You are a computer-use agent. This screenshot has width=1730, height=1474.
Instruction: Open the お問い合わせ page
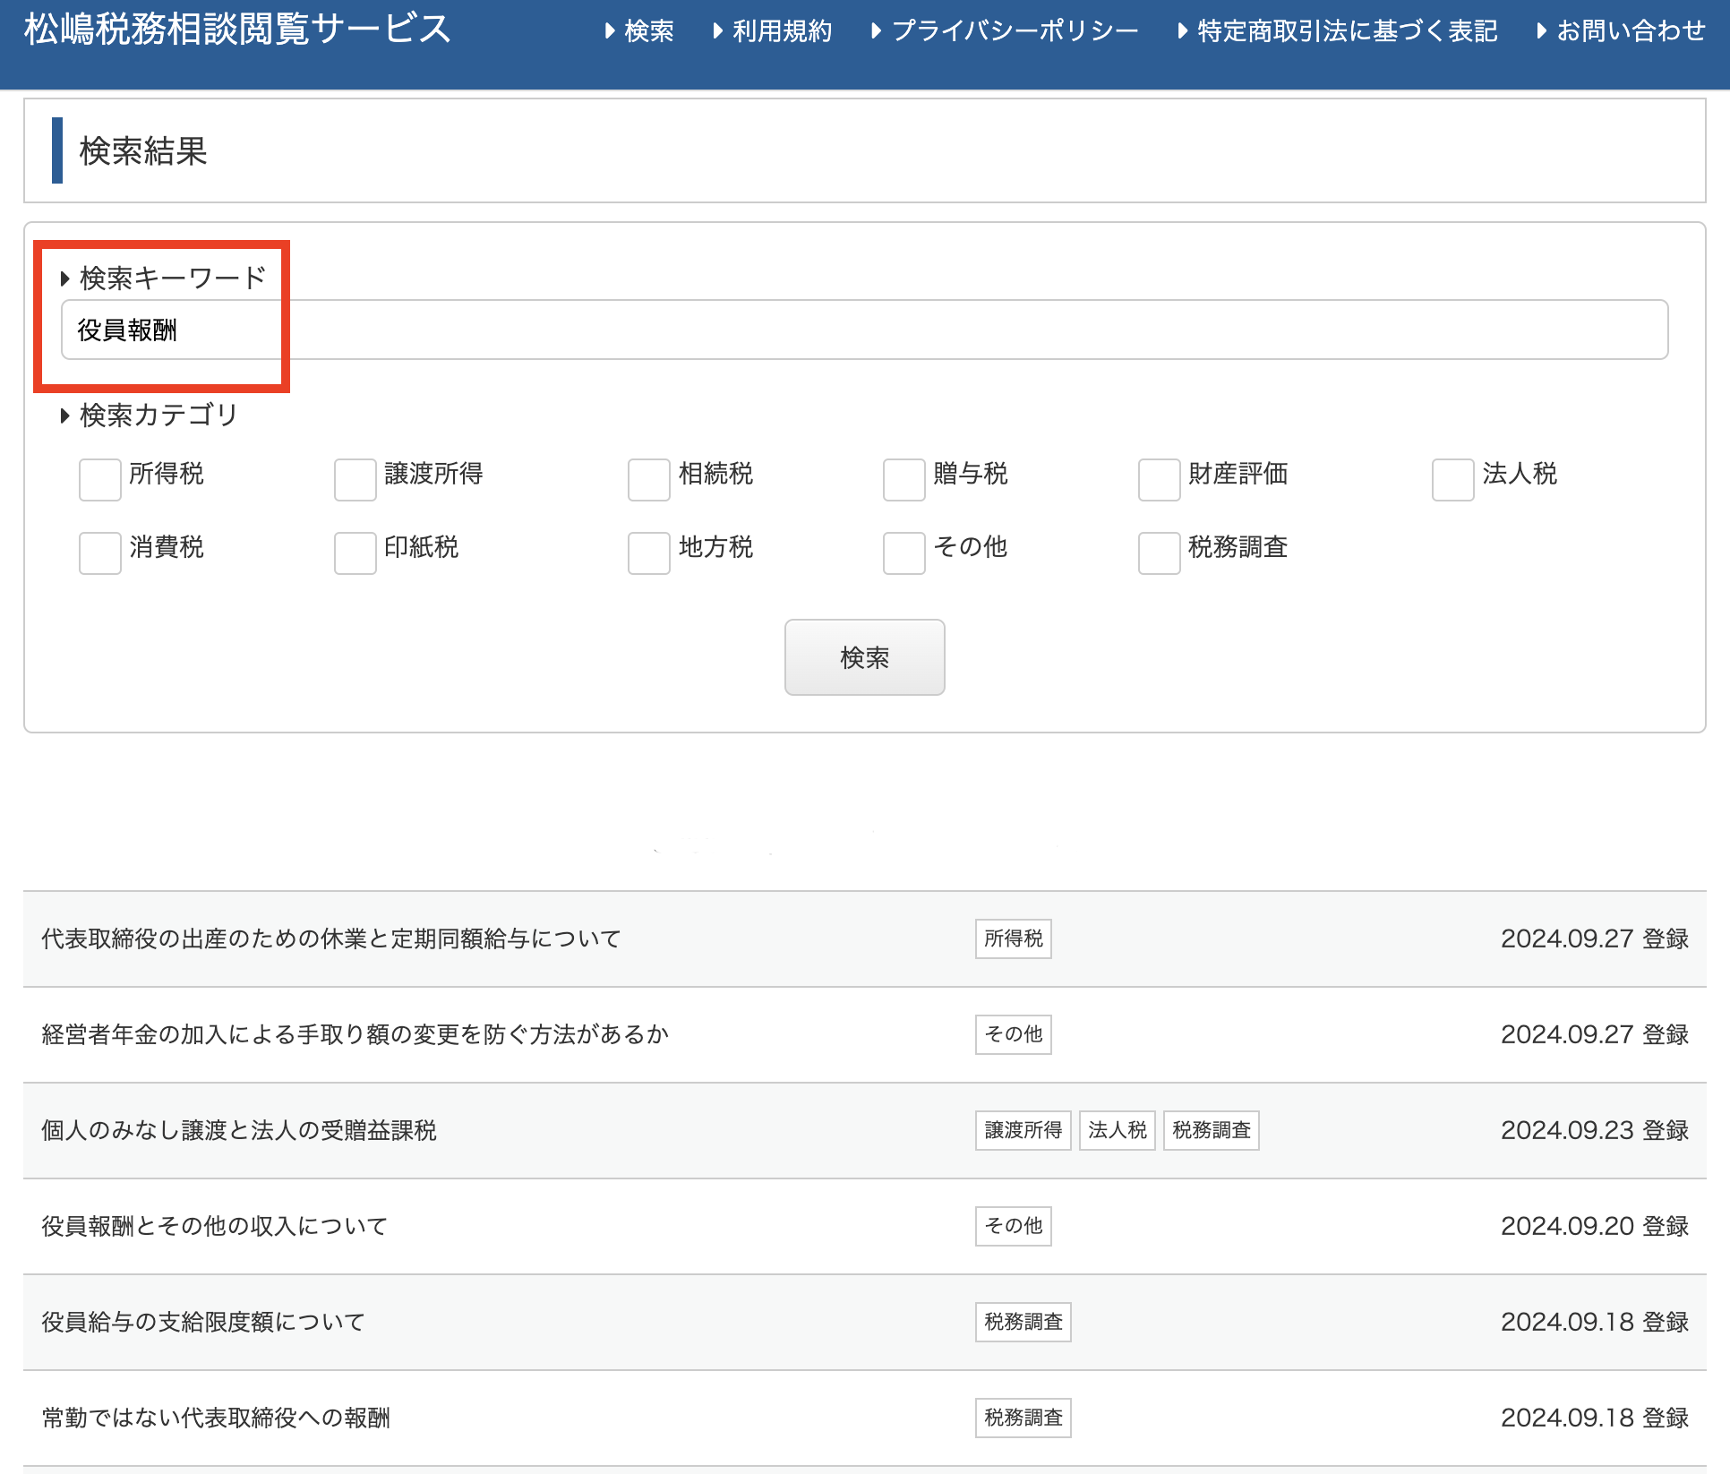tap(1622, 31)
